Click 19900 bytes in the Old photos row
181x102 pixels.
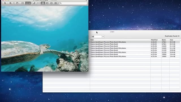pyautogui.click(x=164, y=56)
